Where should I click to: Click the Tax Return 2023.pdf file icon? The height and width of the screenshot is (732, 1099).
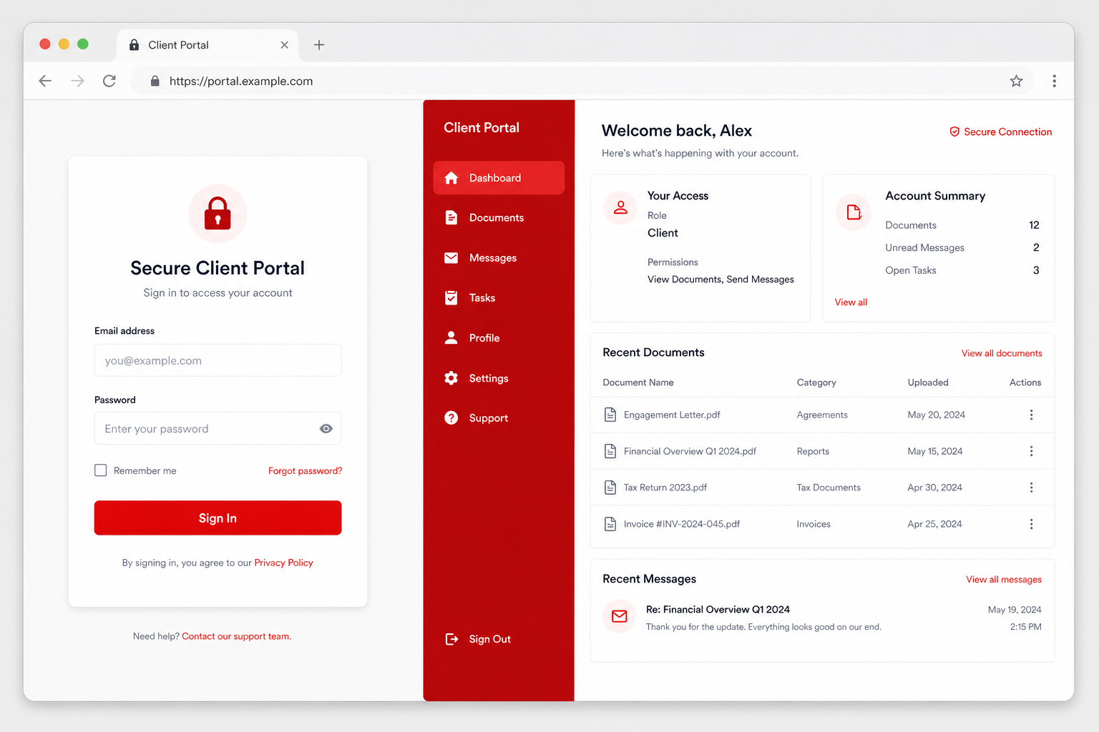610,488
